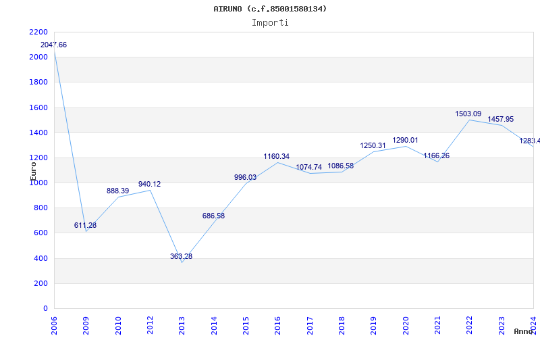Click the x-axis year 2010
This screenshot has width=540, height=338.
coord(118,326)
